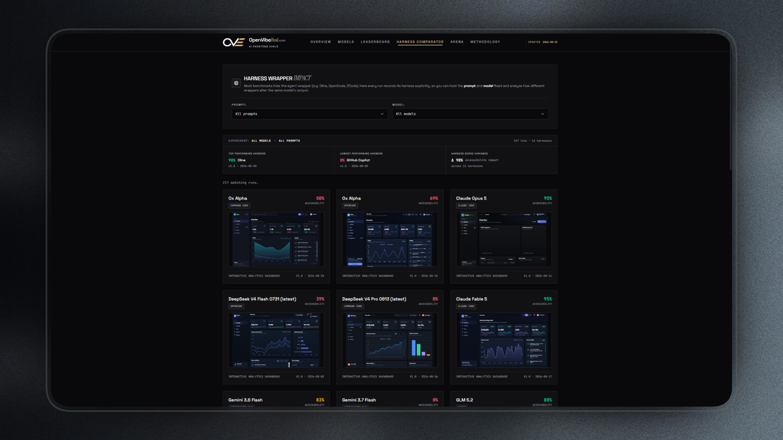783x440 pixels.
Task: Click the Gemini 3.7 Flash card title
Action: (360, 400)
